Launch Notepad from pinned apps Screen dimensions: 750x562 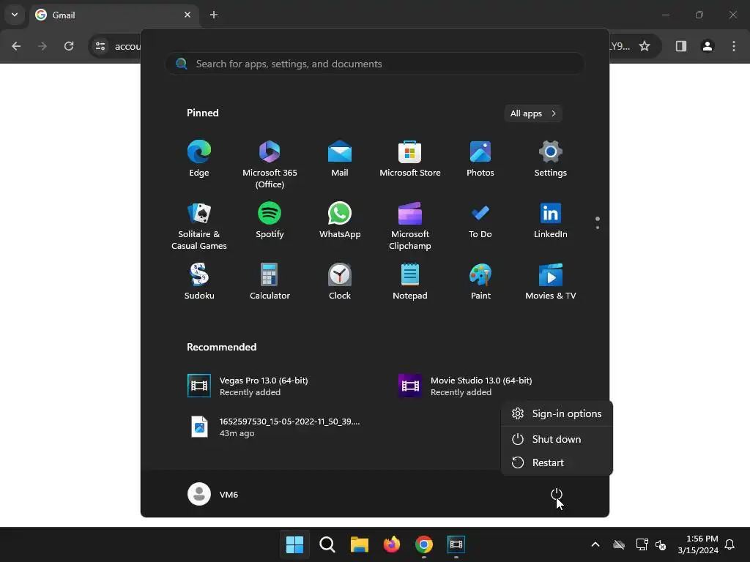click(410, 282)
